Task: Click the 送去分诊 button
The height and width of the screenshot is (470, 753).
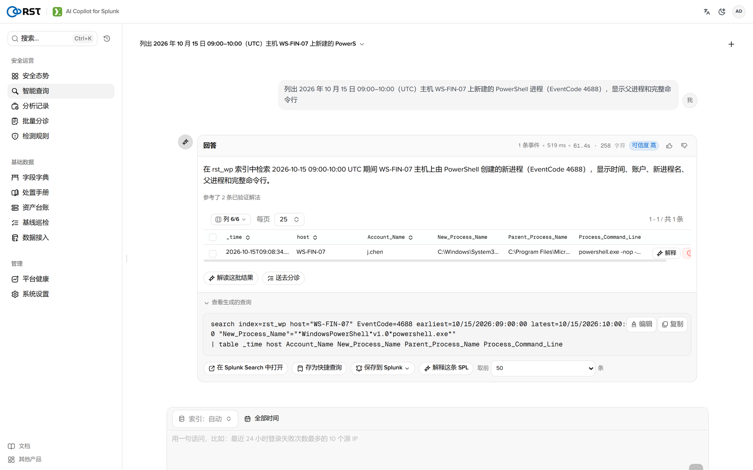Action: (283, 278)
